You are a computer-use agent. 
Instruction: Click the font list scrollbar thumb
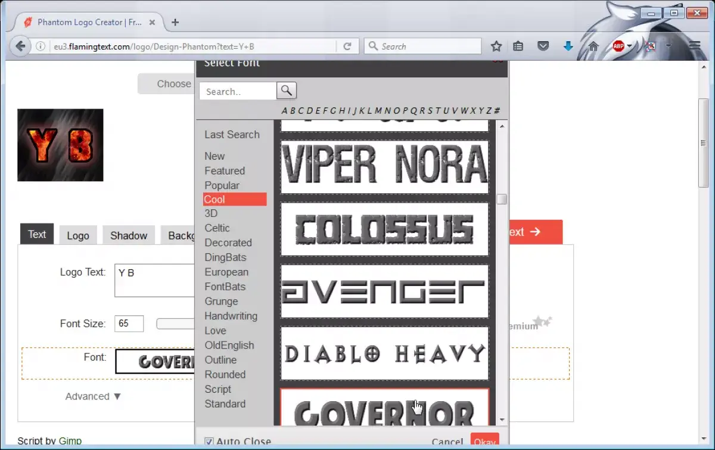click(x=502, y=199)
